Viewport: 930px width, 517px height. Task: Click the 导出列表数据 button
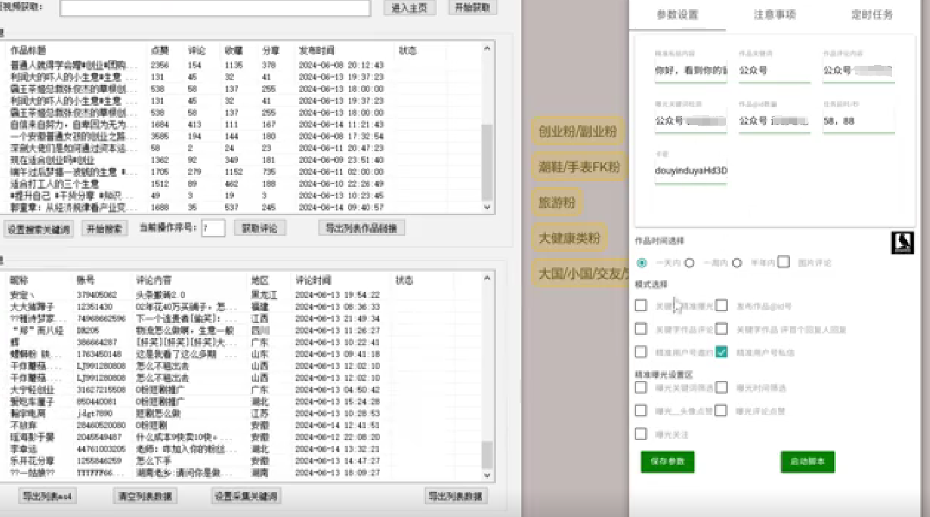pyautogui.click(x=456, y=496)
